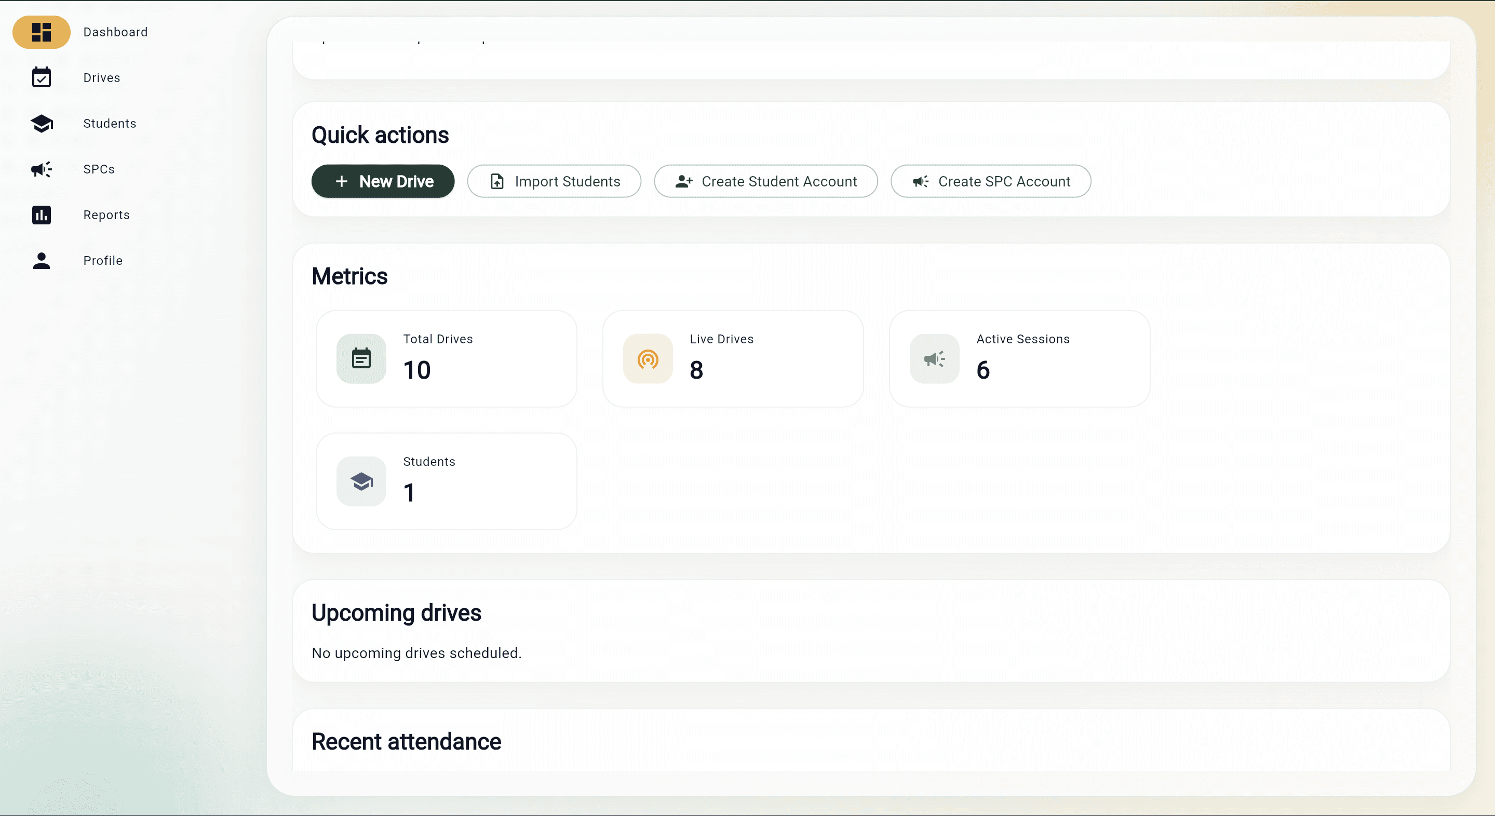Click the Profile person icon
Screen dimensions: 1495x816
click(x=41, y=261)
